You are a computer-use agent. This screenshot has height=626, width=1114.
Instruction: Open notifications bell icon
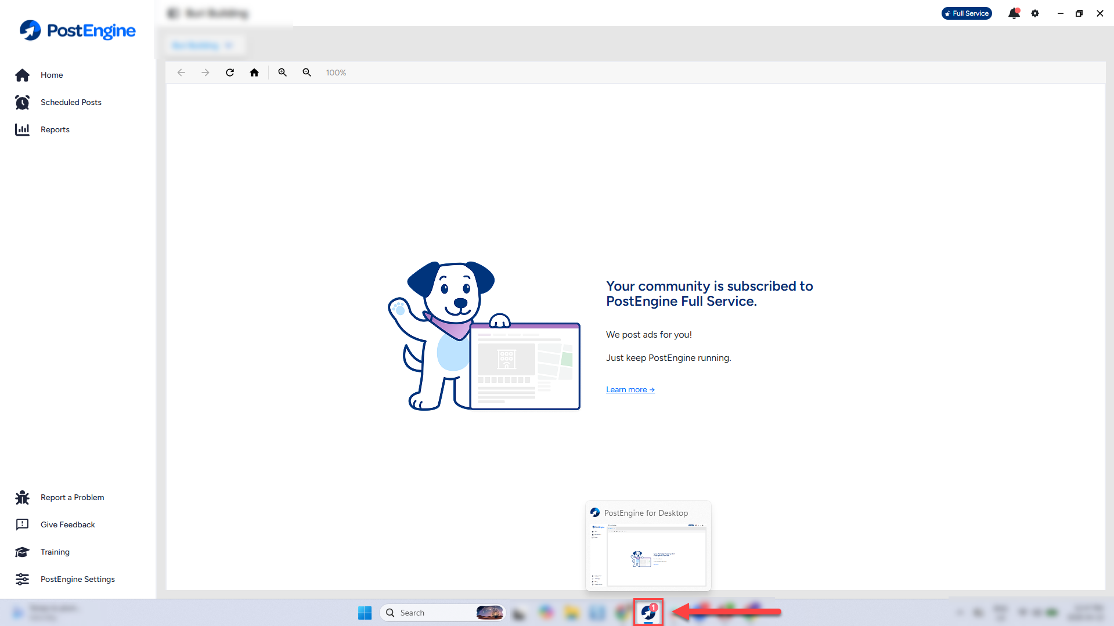[x=1014, y=13]
